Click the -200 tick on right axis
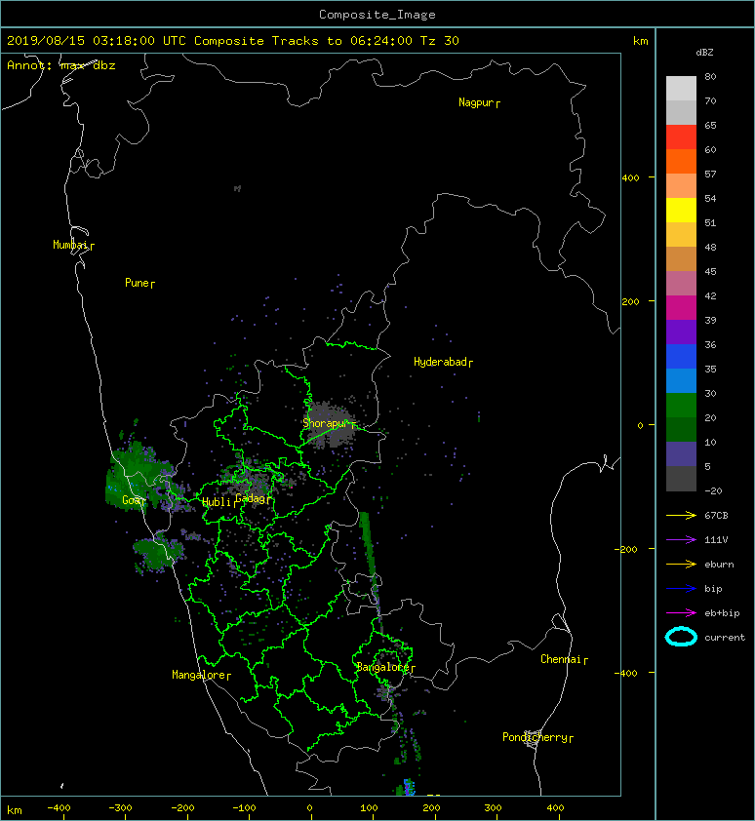 point(625,549)
